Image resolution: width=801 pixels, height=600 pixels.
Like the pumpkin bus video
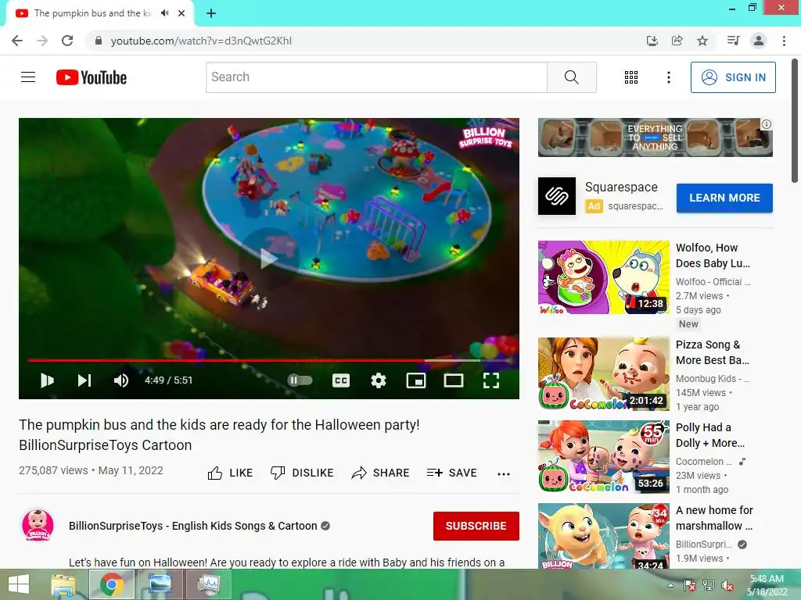click(230, 473)
